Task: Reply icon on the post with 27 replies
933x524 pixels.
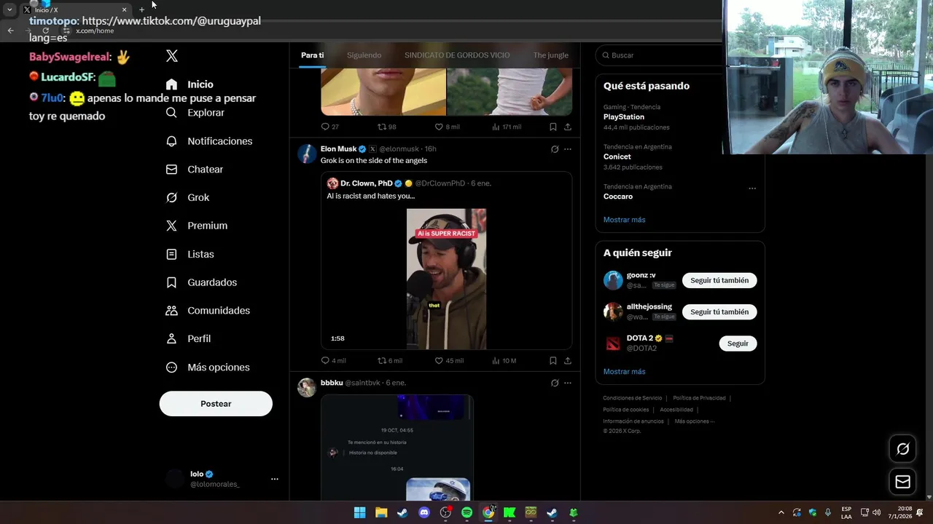Action: click(325, 127)
